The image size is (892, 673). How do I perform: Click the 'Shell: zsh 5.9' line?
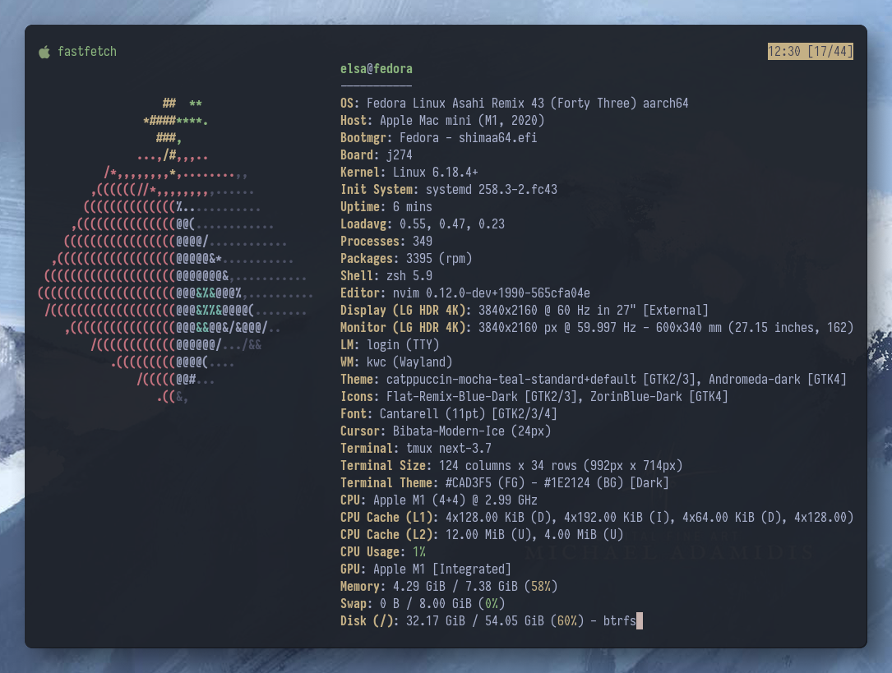(386, 275)
